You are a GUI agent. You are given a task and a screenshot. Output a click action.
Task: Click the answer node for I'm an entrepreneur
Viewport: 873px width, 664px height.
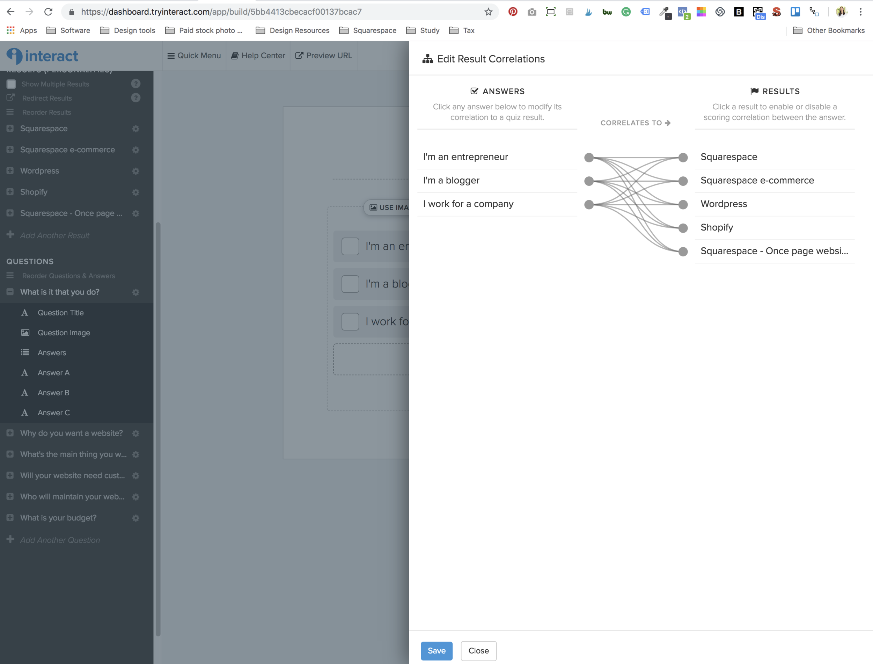point(589,158)
